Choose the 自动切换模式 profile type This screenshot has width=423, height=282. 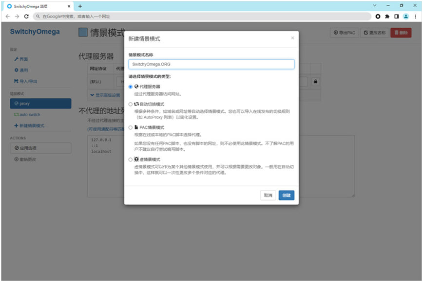click(130, 104)
